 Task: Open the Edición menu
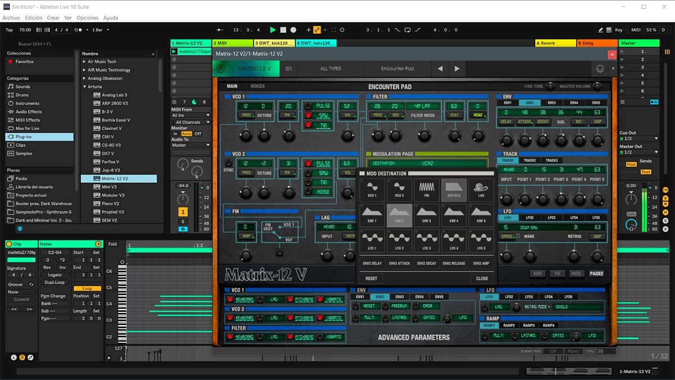click(x=34, y=18)
